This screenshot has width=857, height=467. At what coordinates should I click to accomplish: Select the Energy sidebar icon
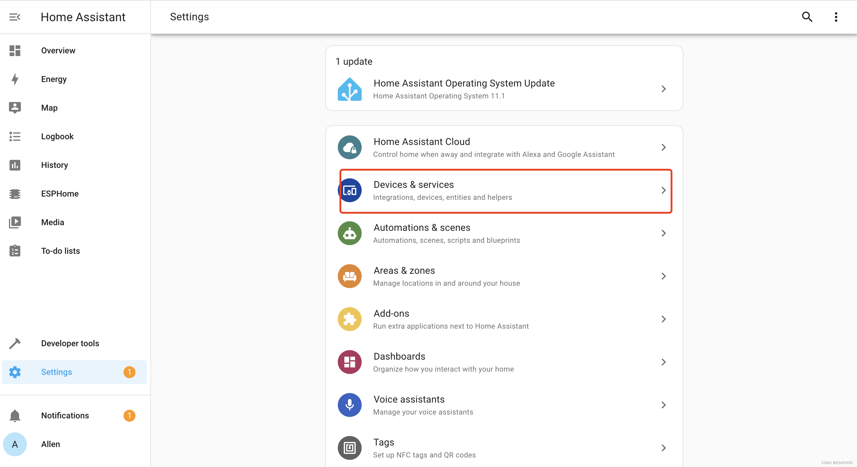point(15,79)
